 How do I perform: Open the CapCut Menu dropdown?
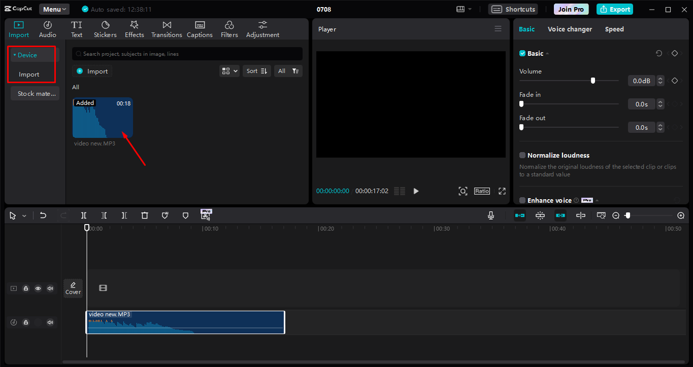[x=54, y=9]
